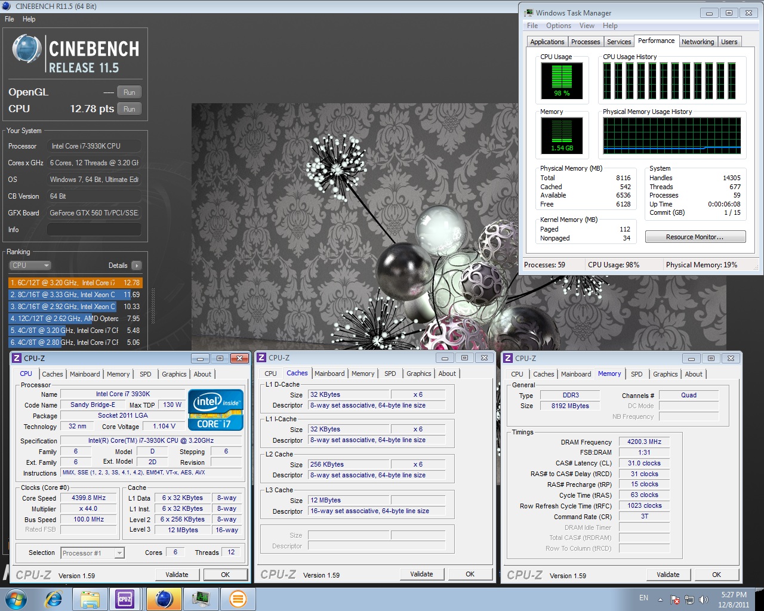This screenshot has height=611, width=764.
Task: Open the Ranking CPU dropdown in Cinebench
Action: [x=30, y=266]
